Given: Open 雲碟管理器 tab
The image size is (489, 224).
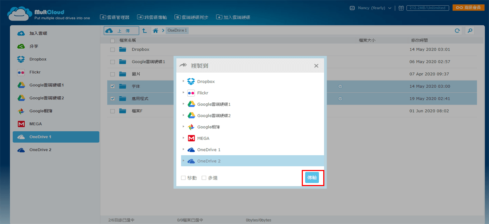Looking at the screenshot, I should 115,17.
